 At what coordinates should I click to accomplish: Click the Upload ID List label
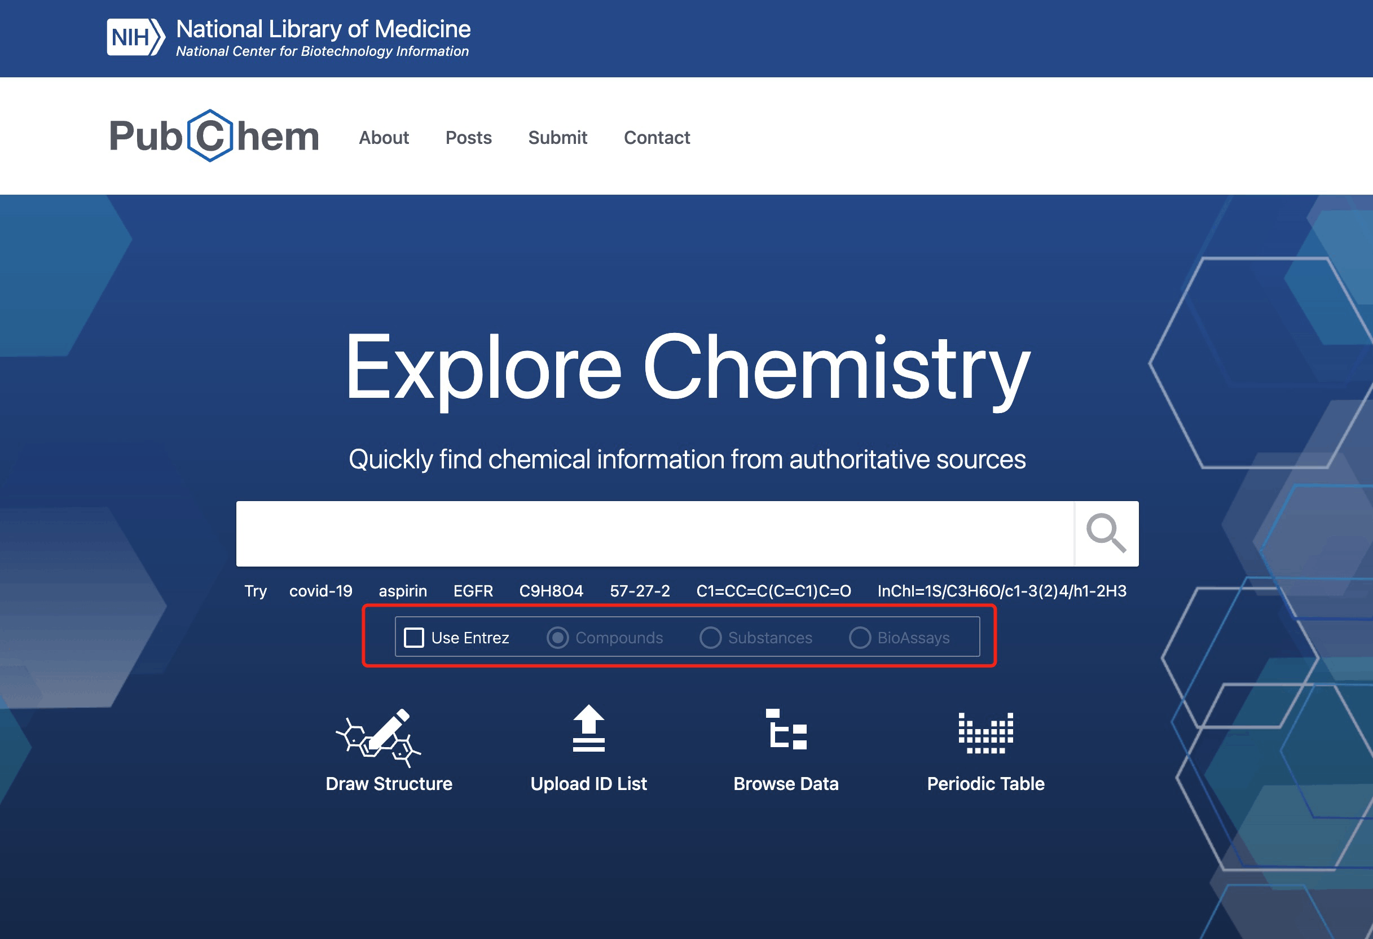pyautogui.click(x=588, y=784)
